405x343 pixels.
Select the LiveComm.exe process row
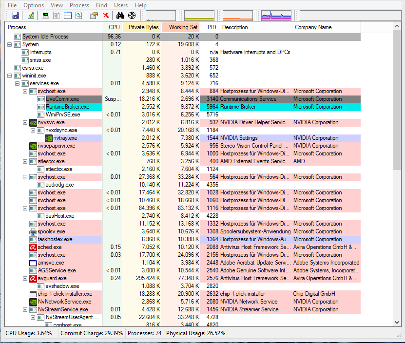(183, 99)
